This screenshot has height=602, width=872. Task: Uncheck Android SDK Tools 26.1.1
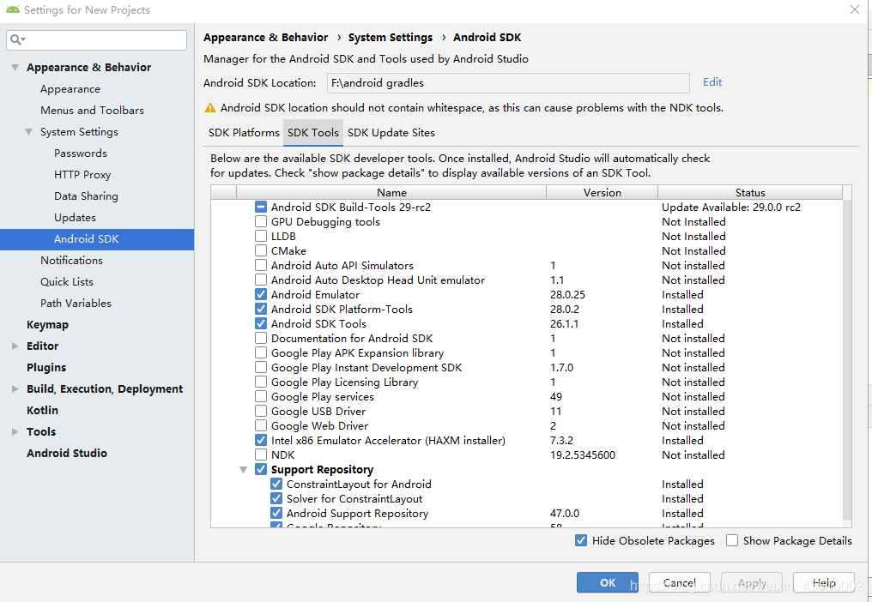261,323
